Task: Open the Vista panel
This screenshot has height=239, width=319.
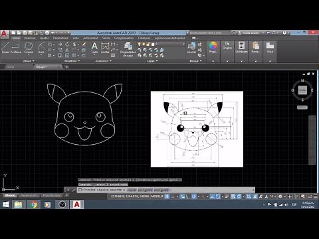Action: (270, 47)
